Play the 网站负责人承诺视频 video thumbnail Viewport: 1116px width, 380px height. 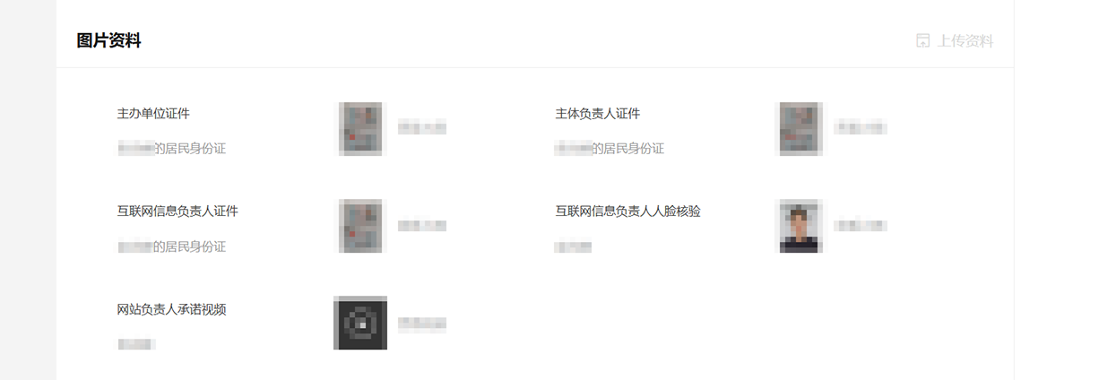coord(360,324)
